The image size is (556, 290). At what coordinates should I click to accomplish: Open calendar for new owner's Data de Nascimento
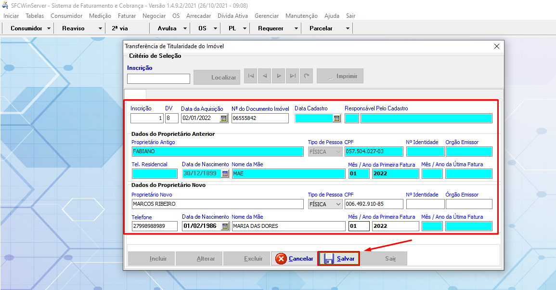tap(225, 226)
